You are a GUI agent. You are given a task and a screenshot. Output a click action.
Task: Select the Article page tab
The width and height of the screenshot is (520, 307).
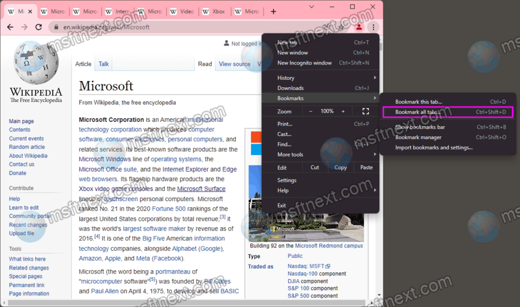[83, 64]
